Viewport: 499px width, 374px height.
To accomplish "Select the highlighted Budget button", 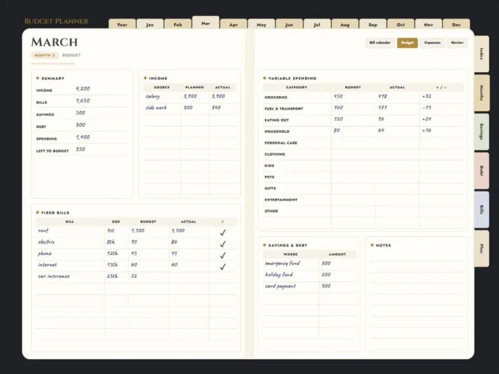I will pyautogui.click(x=408, y=43).
